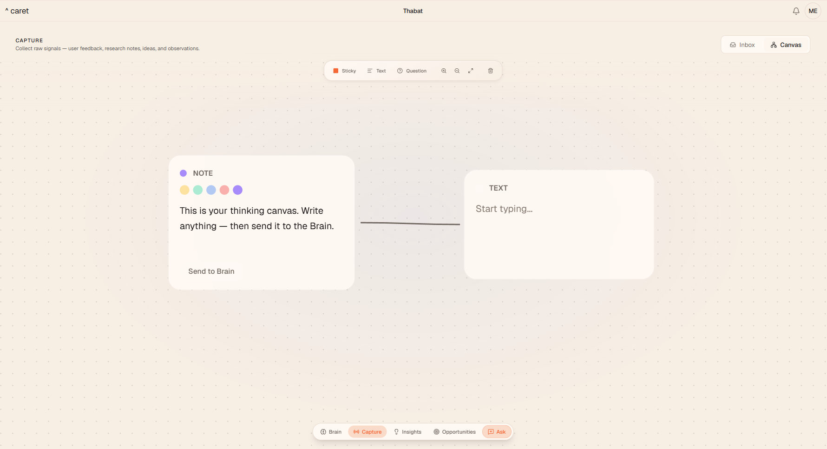Click the purple dot beside NOTE label
The image size is (827, 449).
[184, 173]
